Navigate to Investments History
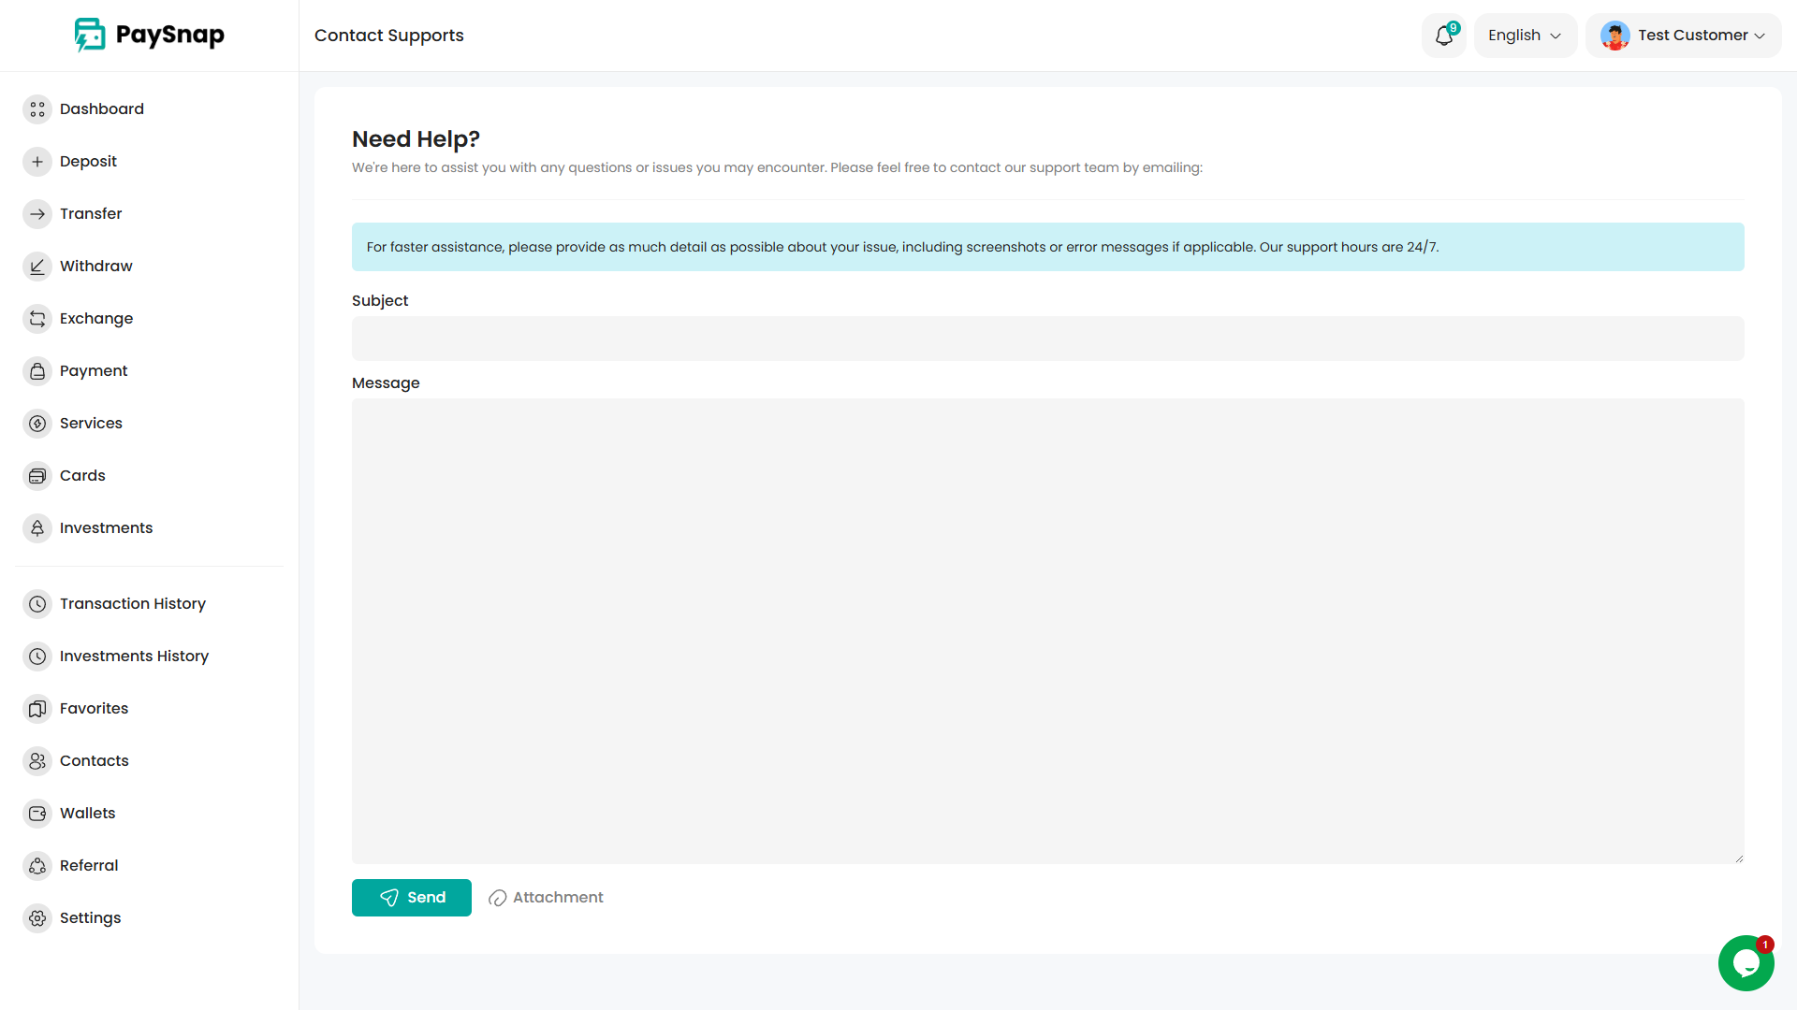The width and height of the screenshot is (1797, 1010). [x=135, y=656]
